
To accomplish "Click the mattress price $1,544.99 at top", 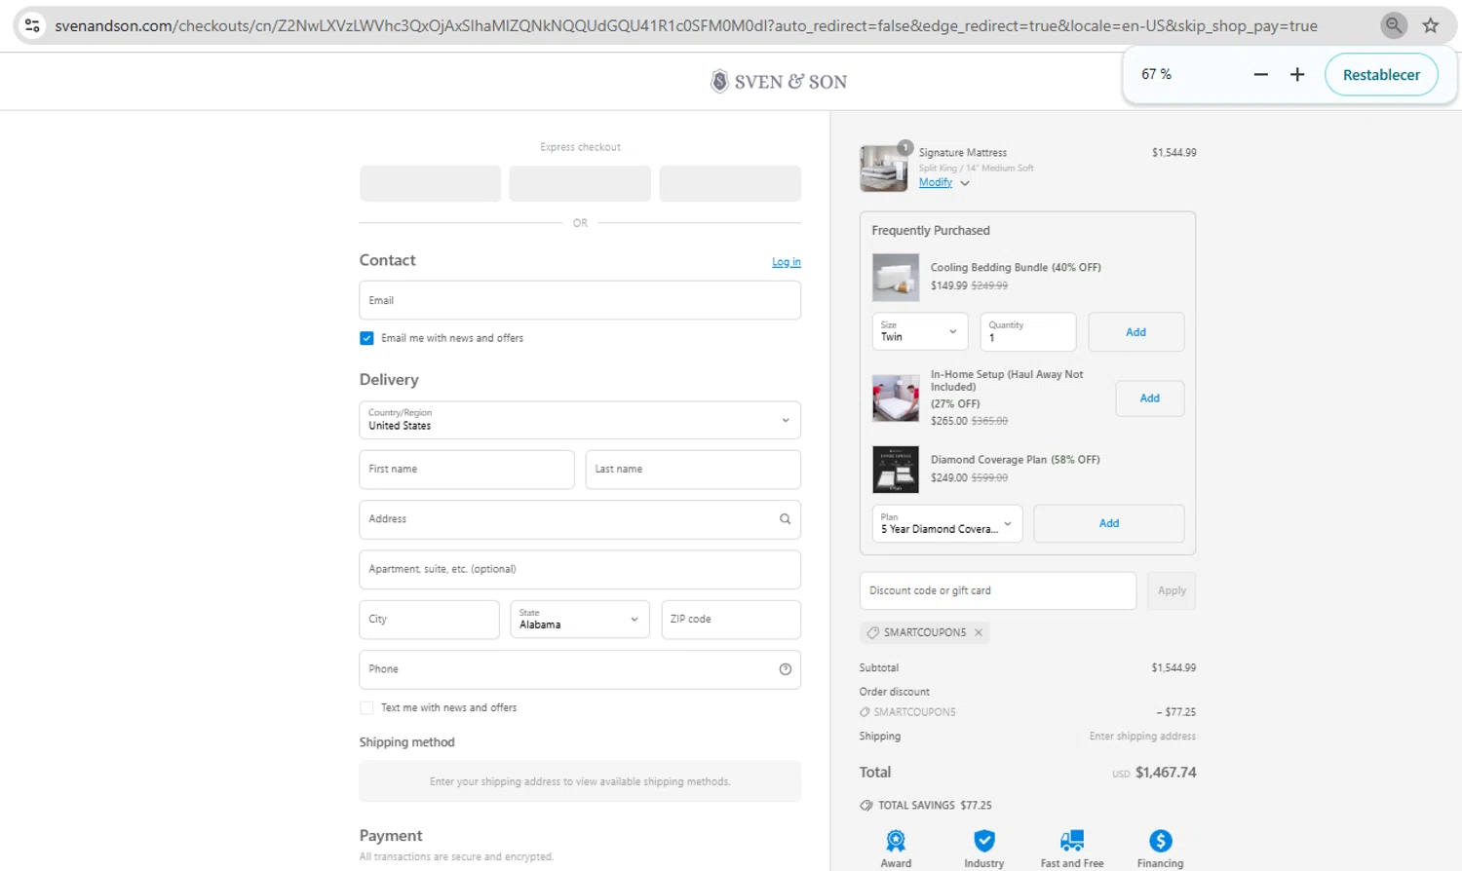I will click(x=1173, y=153).
